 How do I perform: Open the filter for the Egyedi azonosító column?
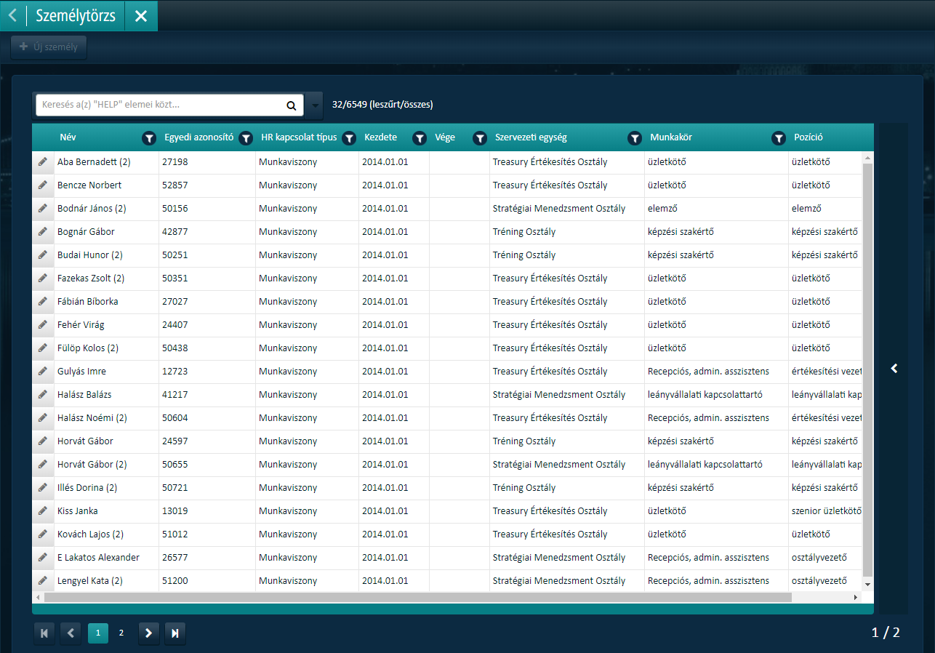click(x=246, y=137)
